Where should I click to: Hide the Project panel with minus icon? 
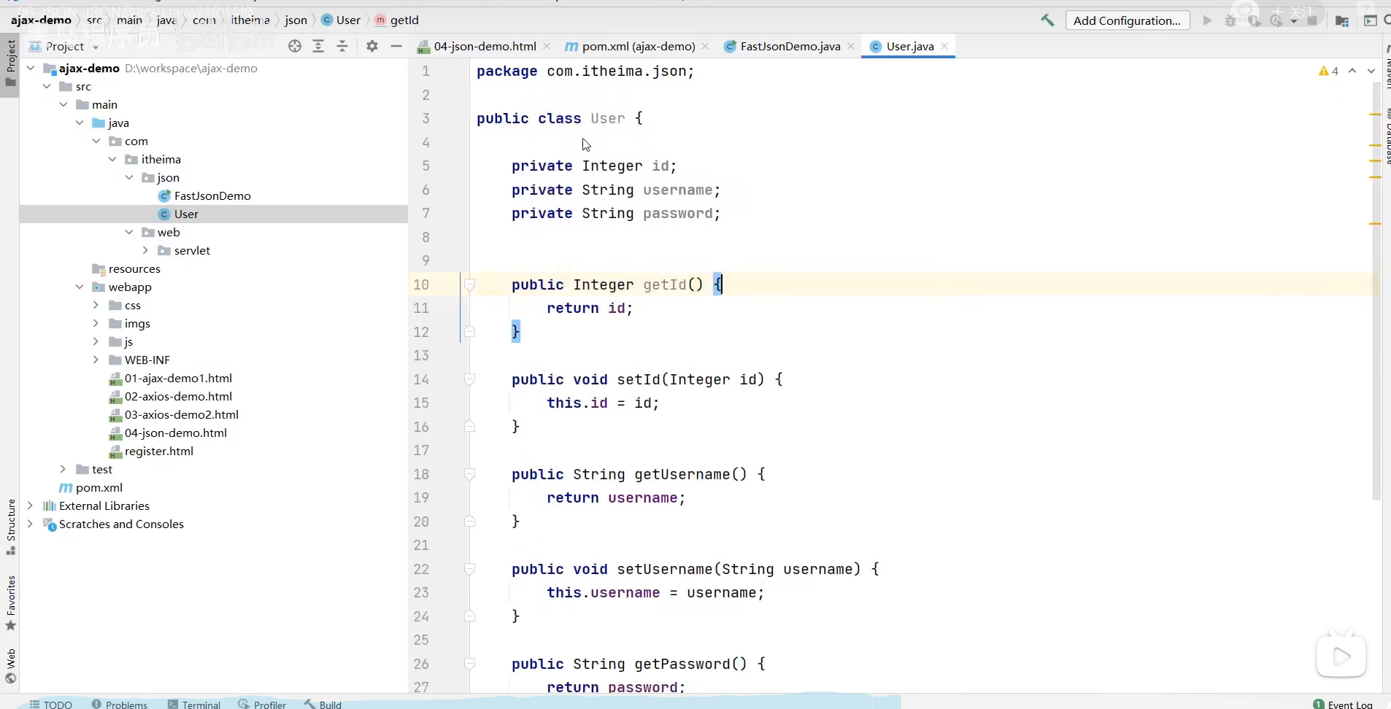coord(396,46)
